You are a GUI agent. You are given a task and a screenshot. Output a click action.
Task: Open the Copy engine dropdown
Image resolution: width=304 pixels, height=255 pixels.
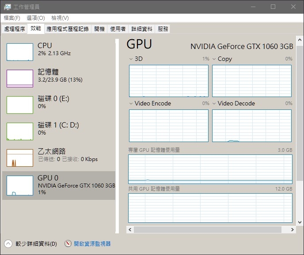point(214,59)
